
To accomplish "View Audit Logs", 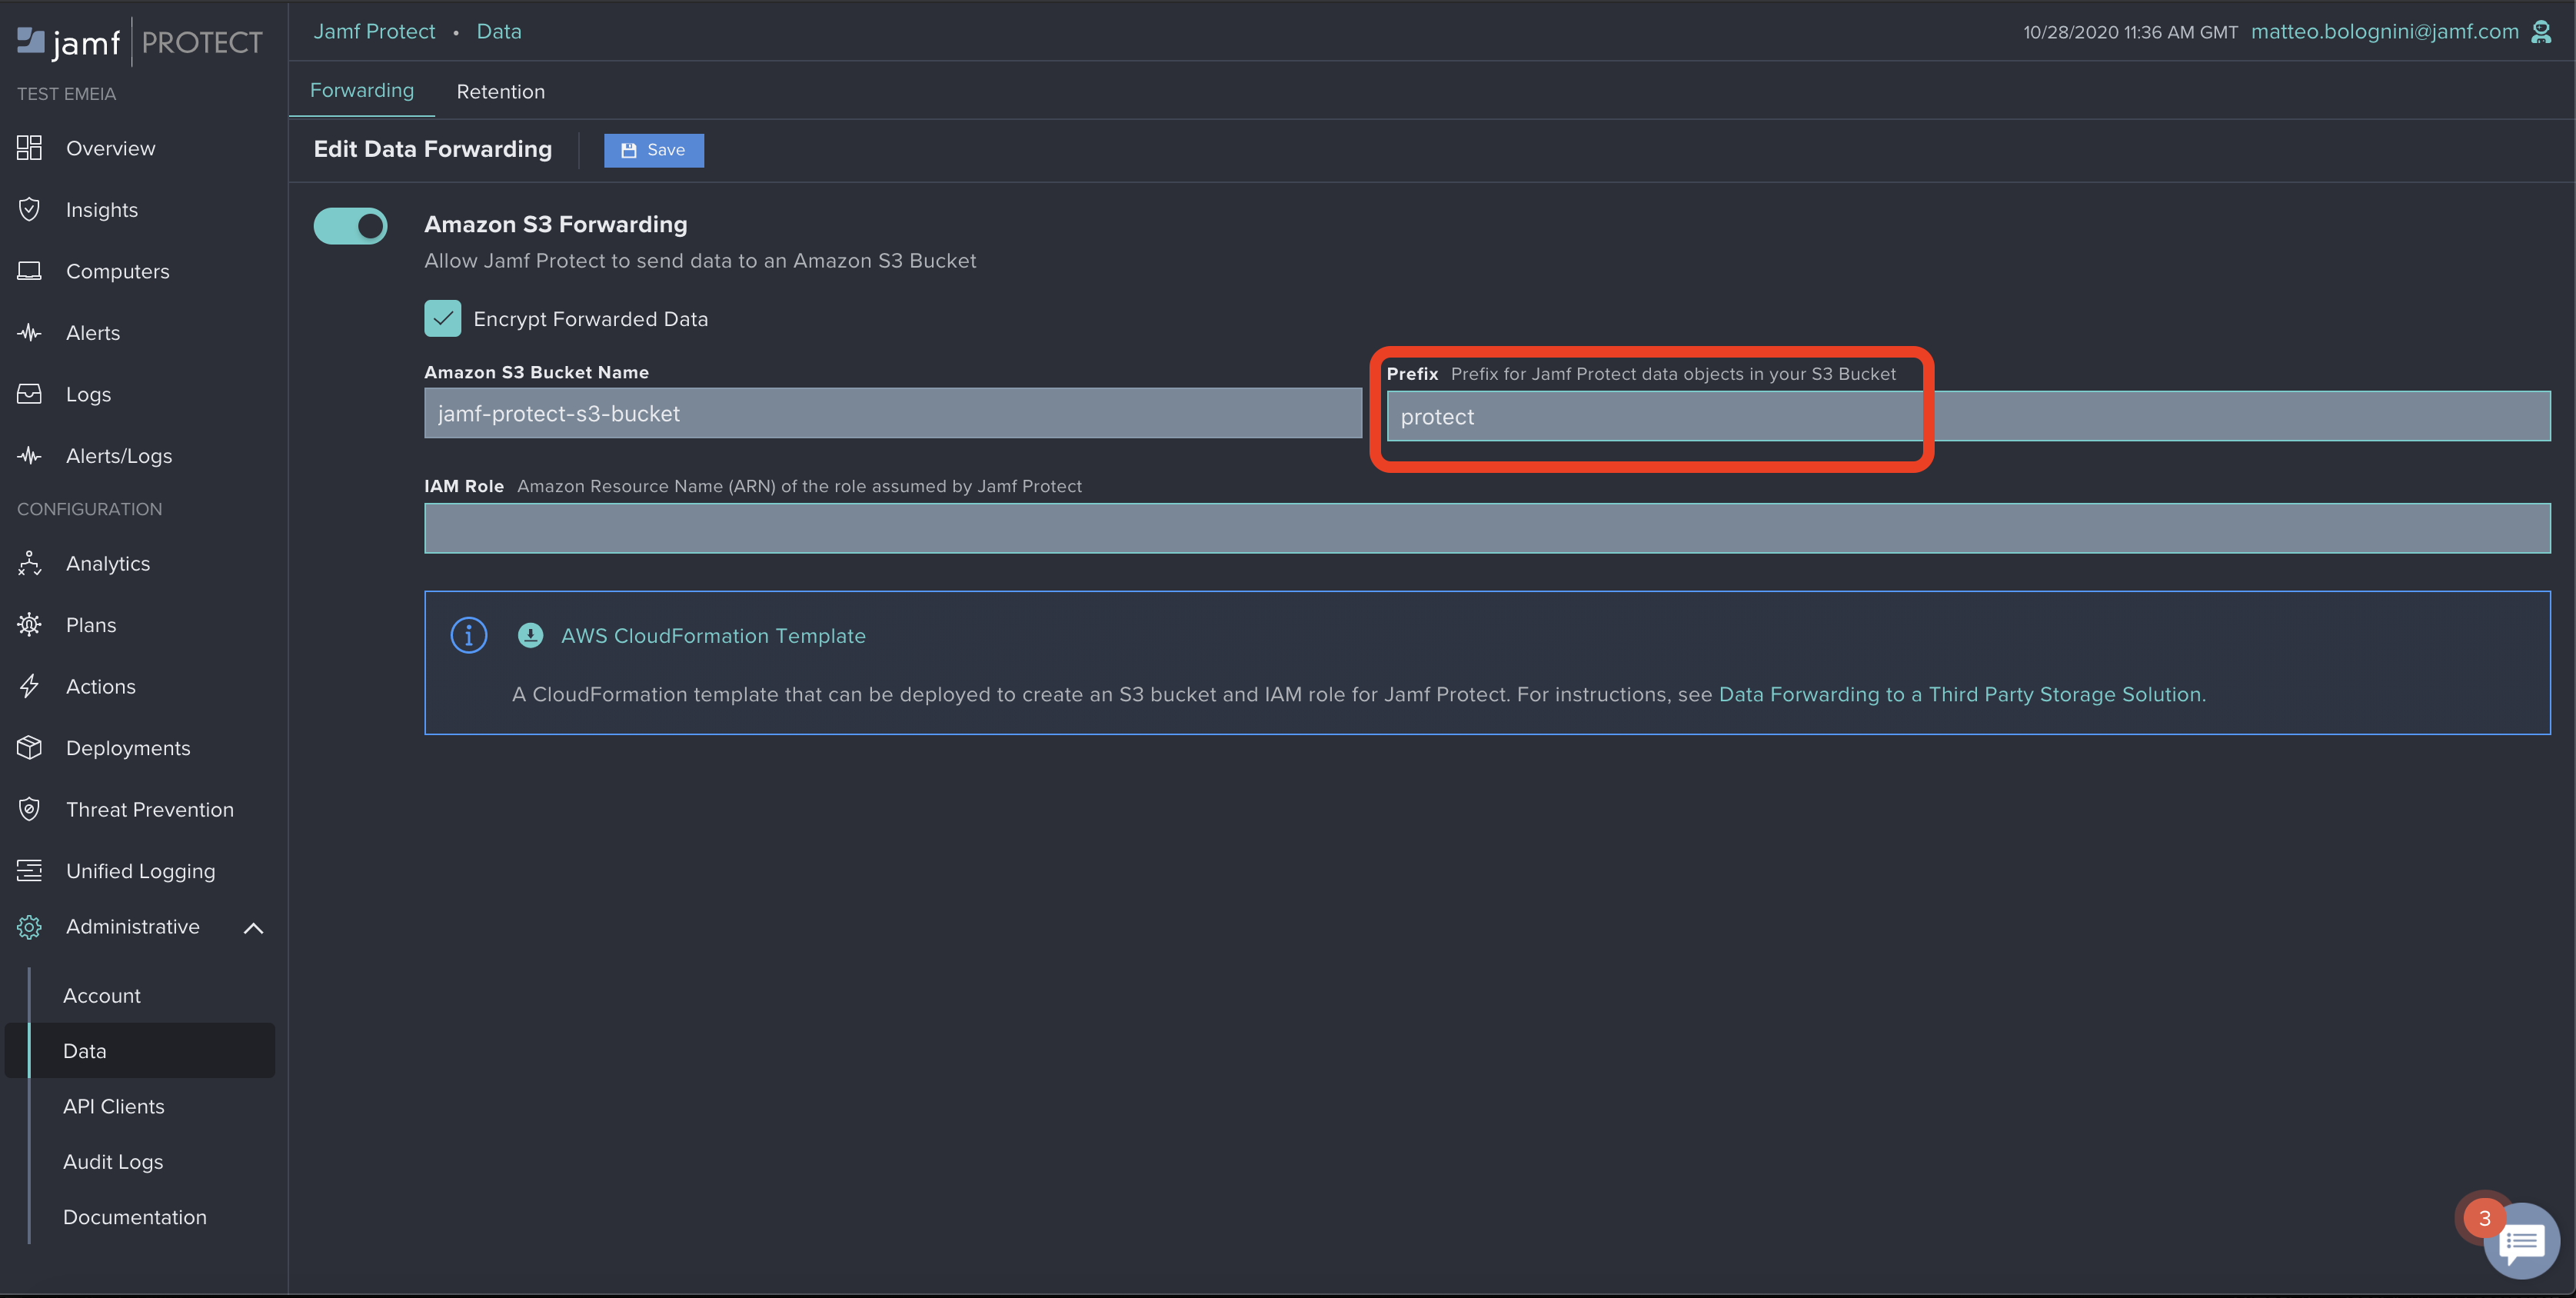I will click(x=113, y=1162).
